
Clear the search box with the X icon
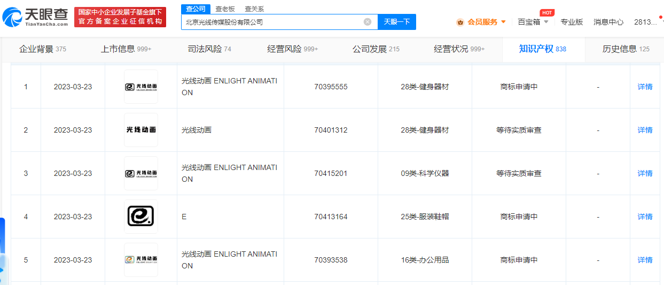pos(368,22)
